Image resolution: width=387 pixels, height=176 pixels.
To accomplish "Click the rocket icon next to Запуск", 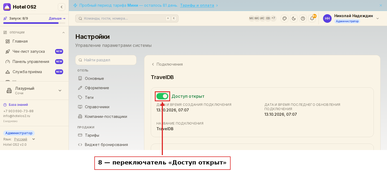I will click(x=5, y=18).
